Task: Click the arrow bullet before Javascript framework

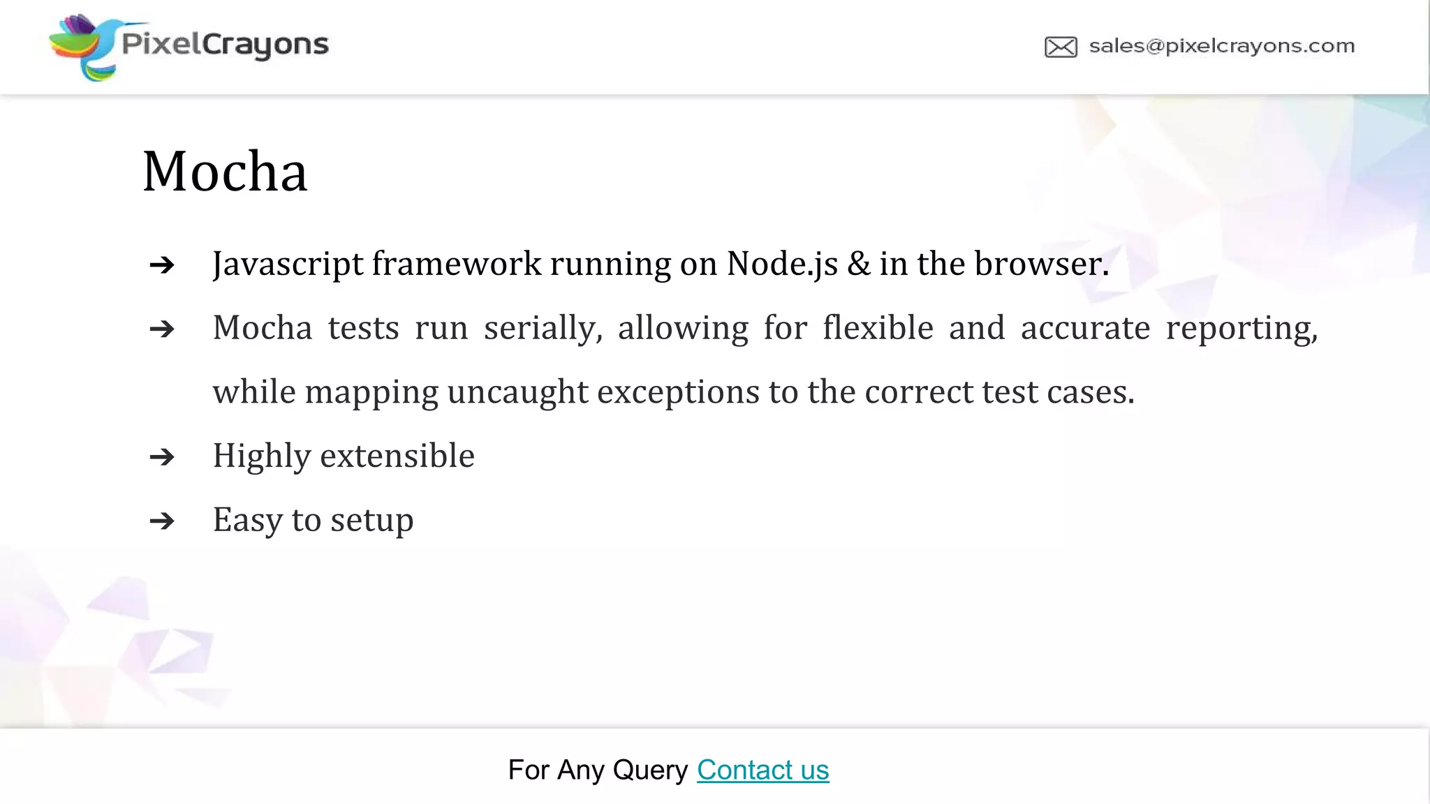Action: [x=162, y=265]
